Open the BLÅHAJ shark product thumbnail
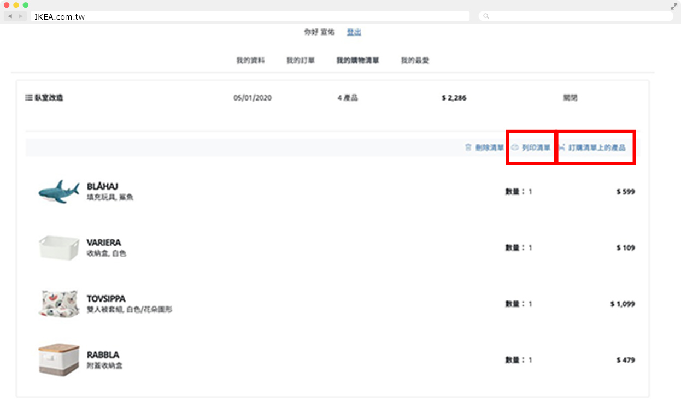 58,192
